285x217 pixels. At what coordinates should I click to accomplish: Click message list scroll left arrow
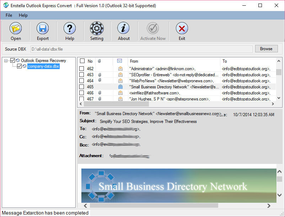pos(81,104)
